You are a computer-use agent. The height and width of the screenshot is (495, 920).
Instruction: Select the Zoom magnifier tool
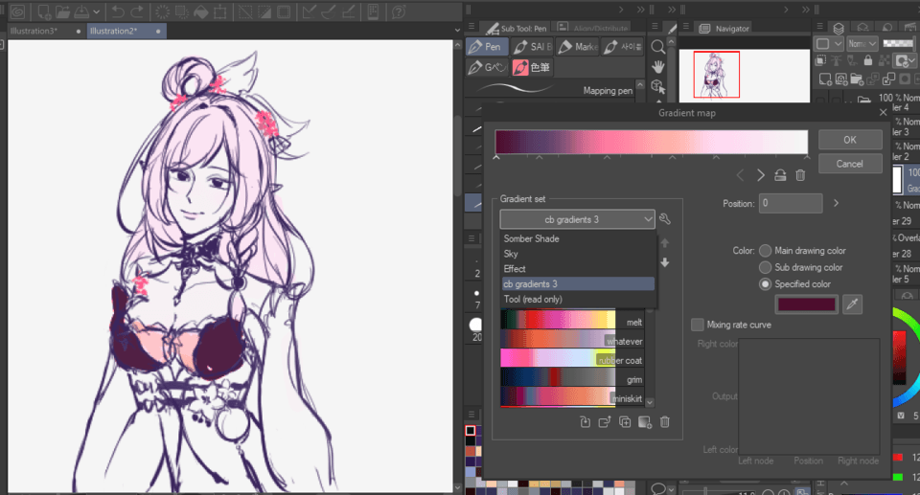pyautogui.click(x=657, y=47)
